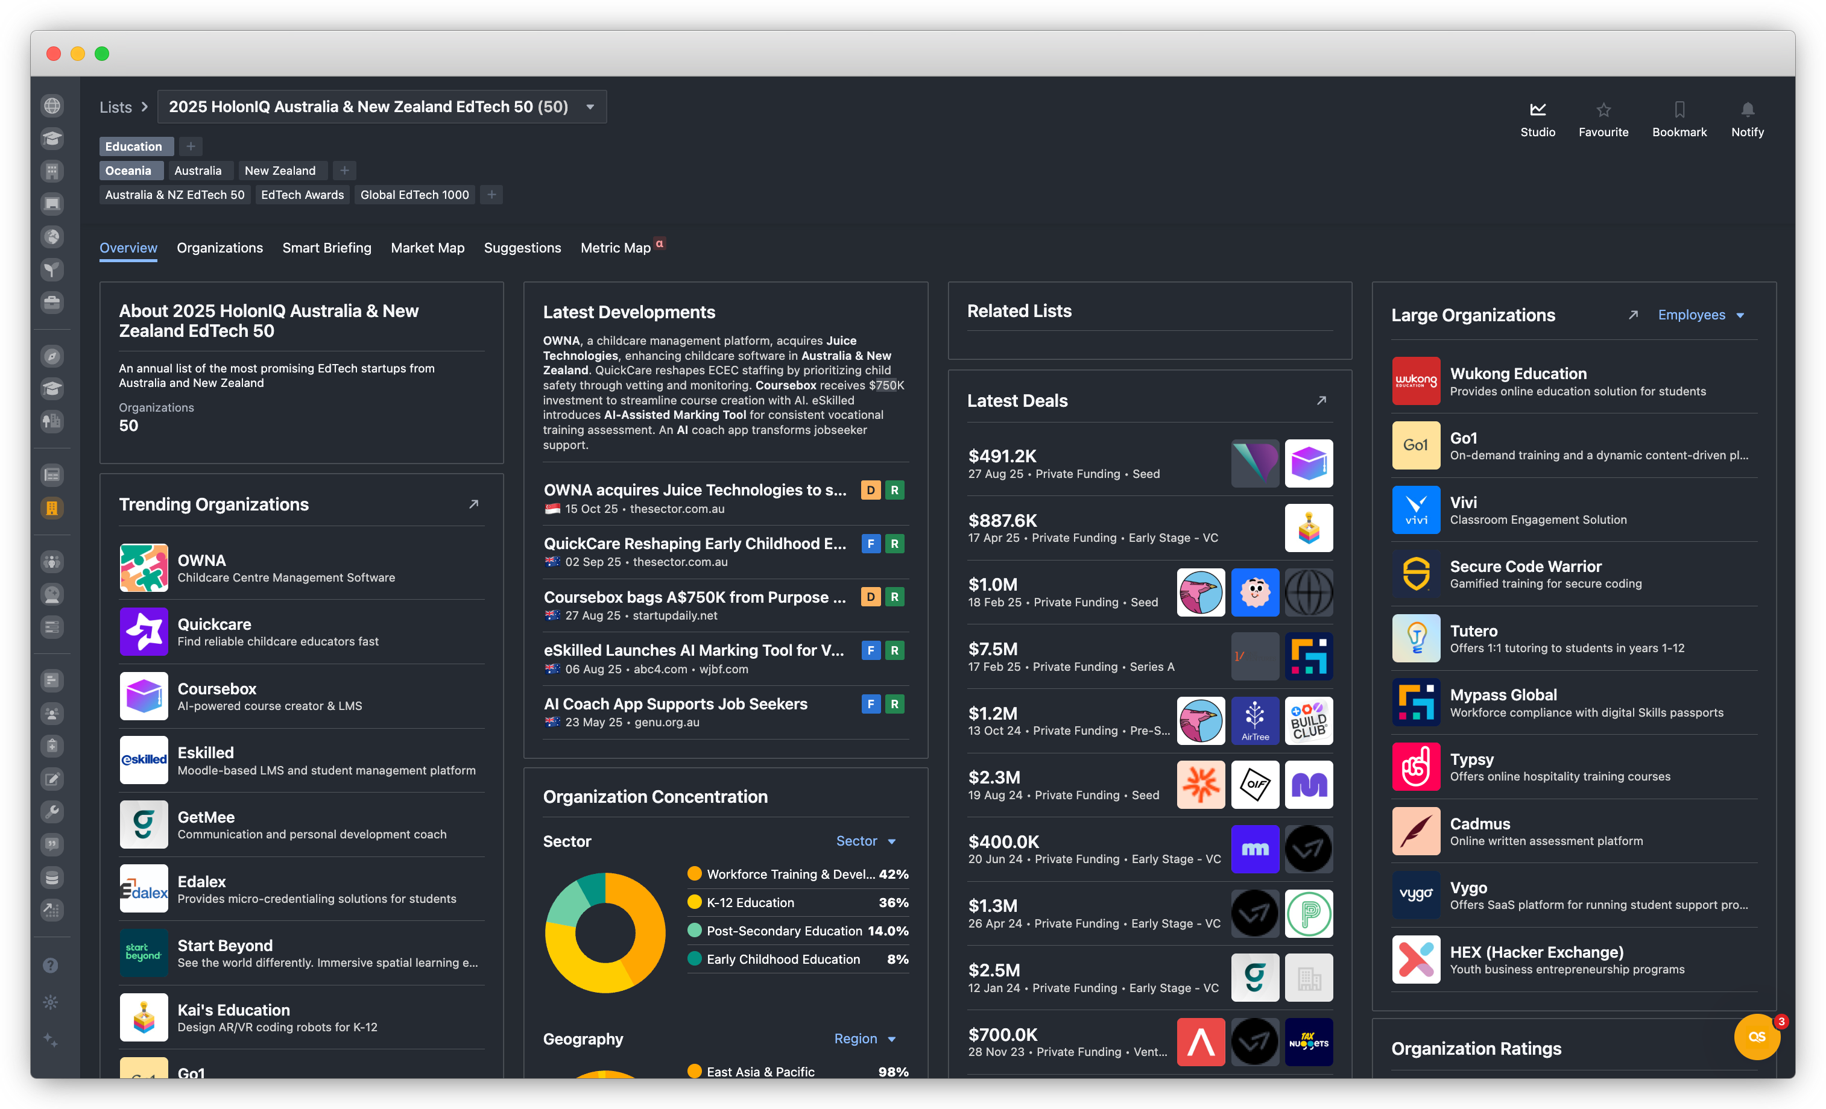1826x1109 pixels.
Task: Toggle the Education sector tag
Action: point(133,146)
